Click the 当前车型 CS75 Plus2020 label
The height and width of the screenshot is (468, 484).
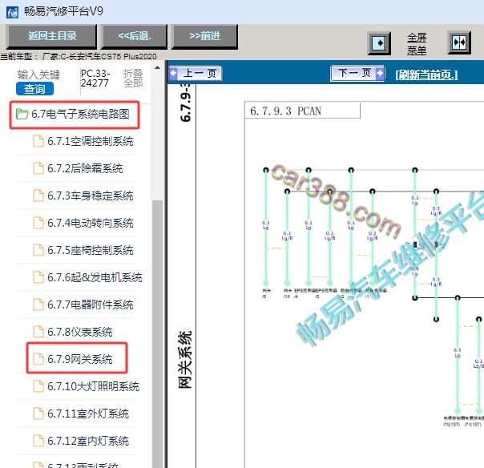(x=78, y=56)
